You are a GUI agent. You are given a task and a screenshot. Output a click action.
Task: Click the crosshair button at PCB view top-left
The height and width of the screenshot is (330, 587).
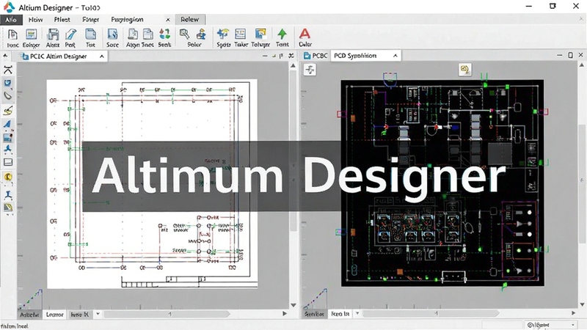click(310, 70)
